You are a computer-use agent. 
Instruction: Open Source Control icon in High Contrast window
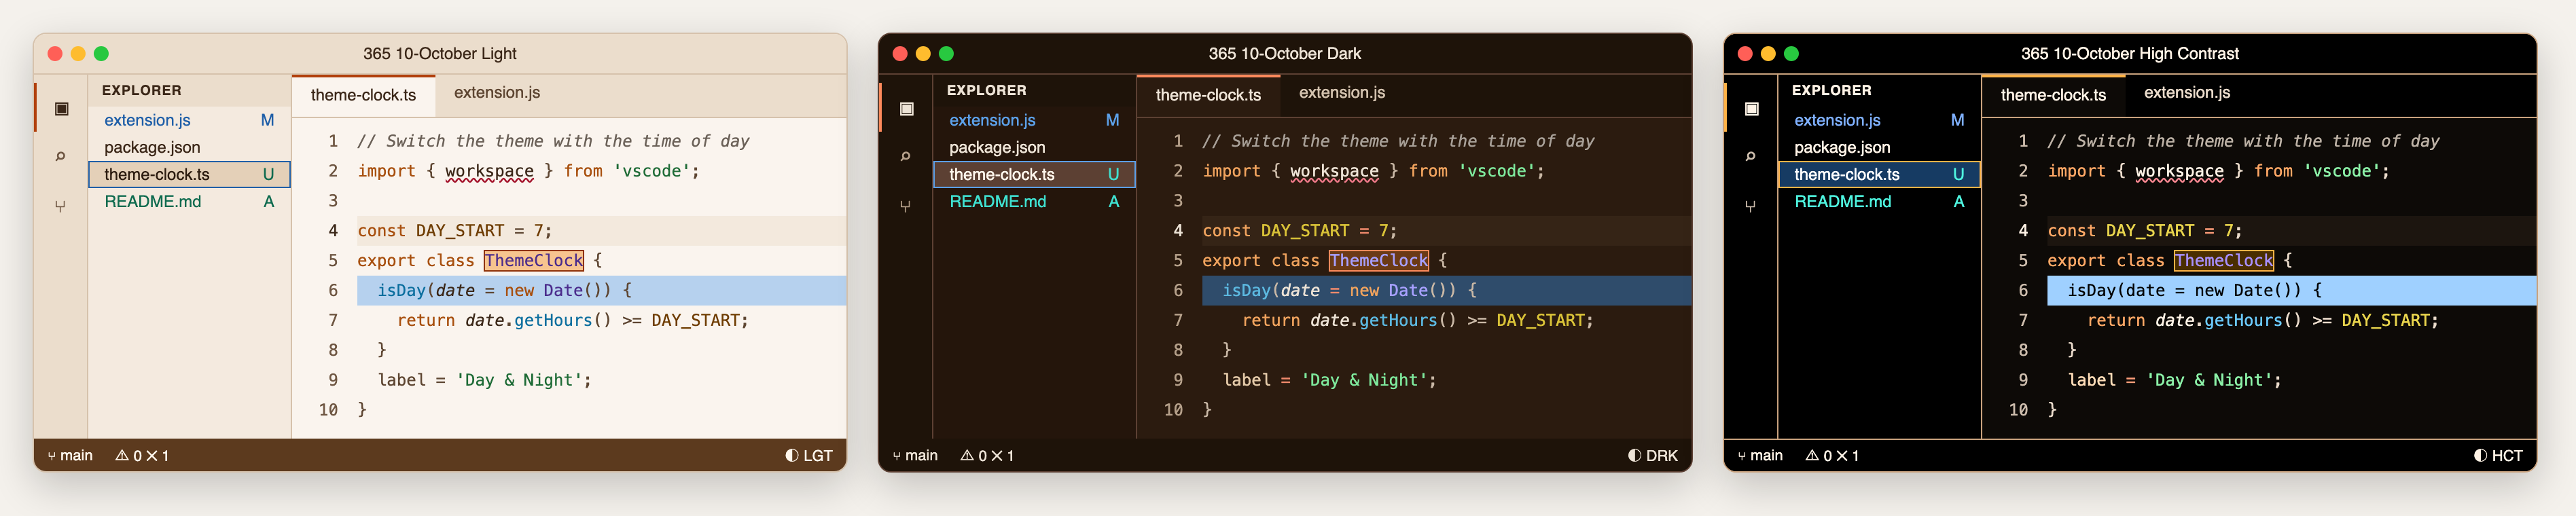[1751, 205]
